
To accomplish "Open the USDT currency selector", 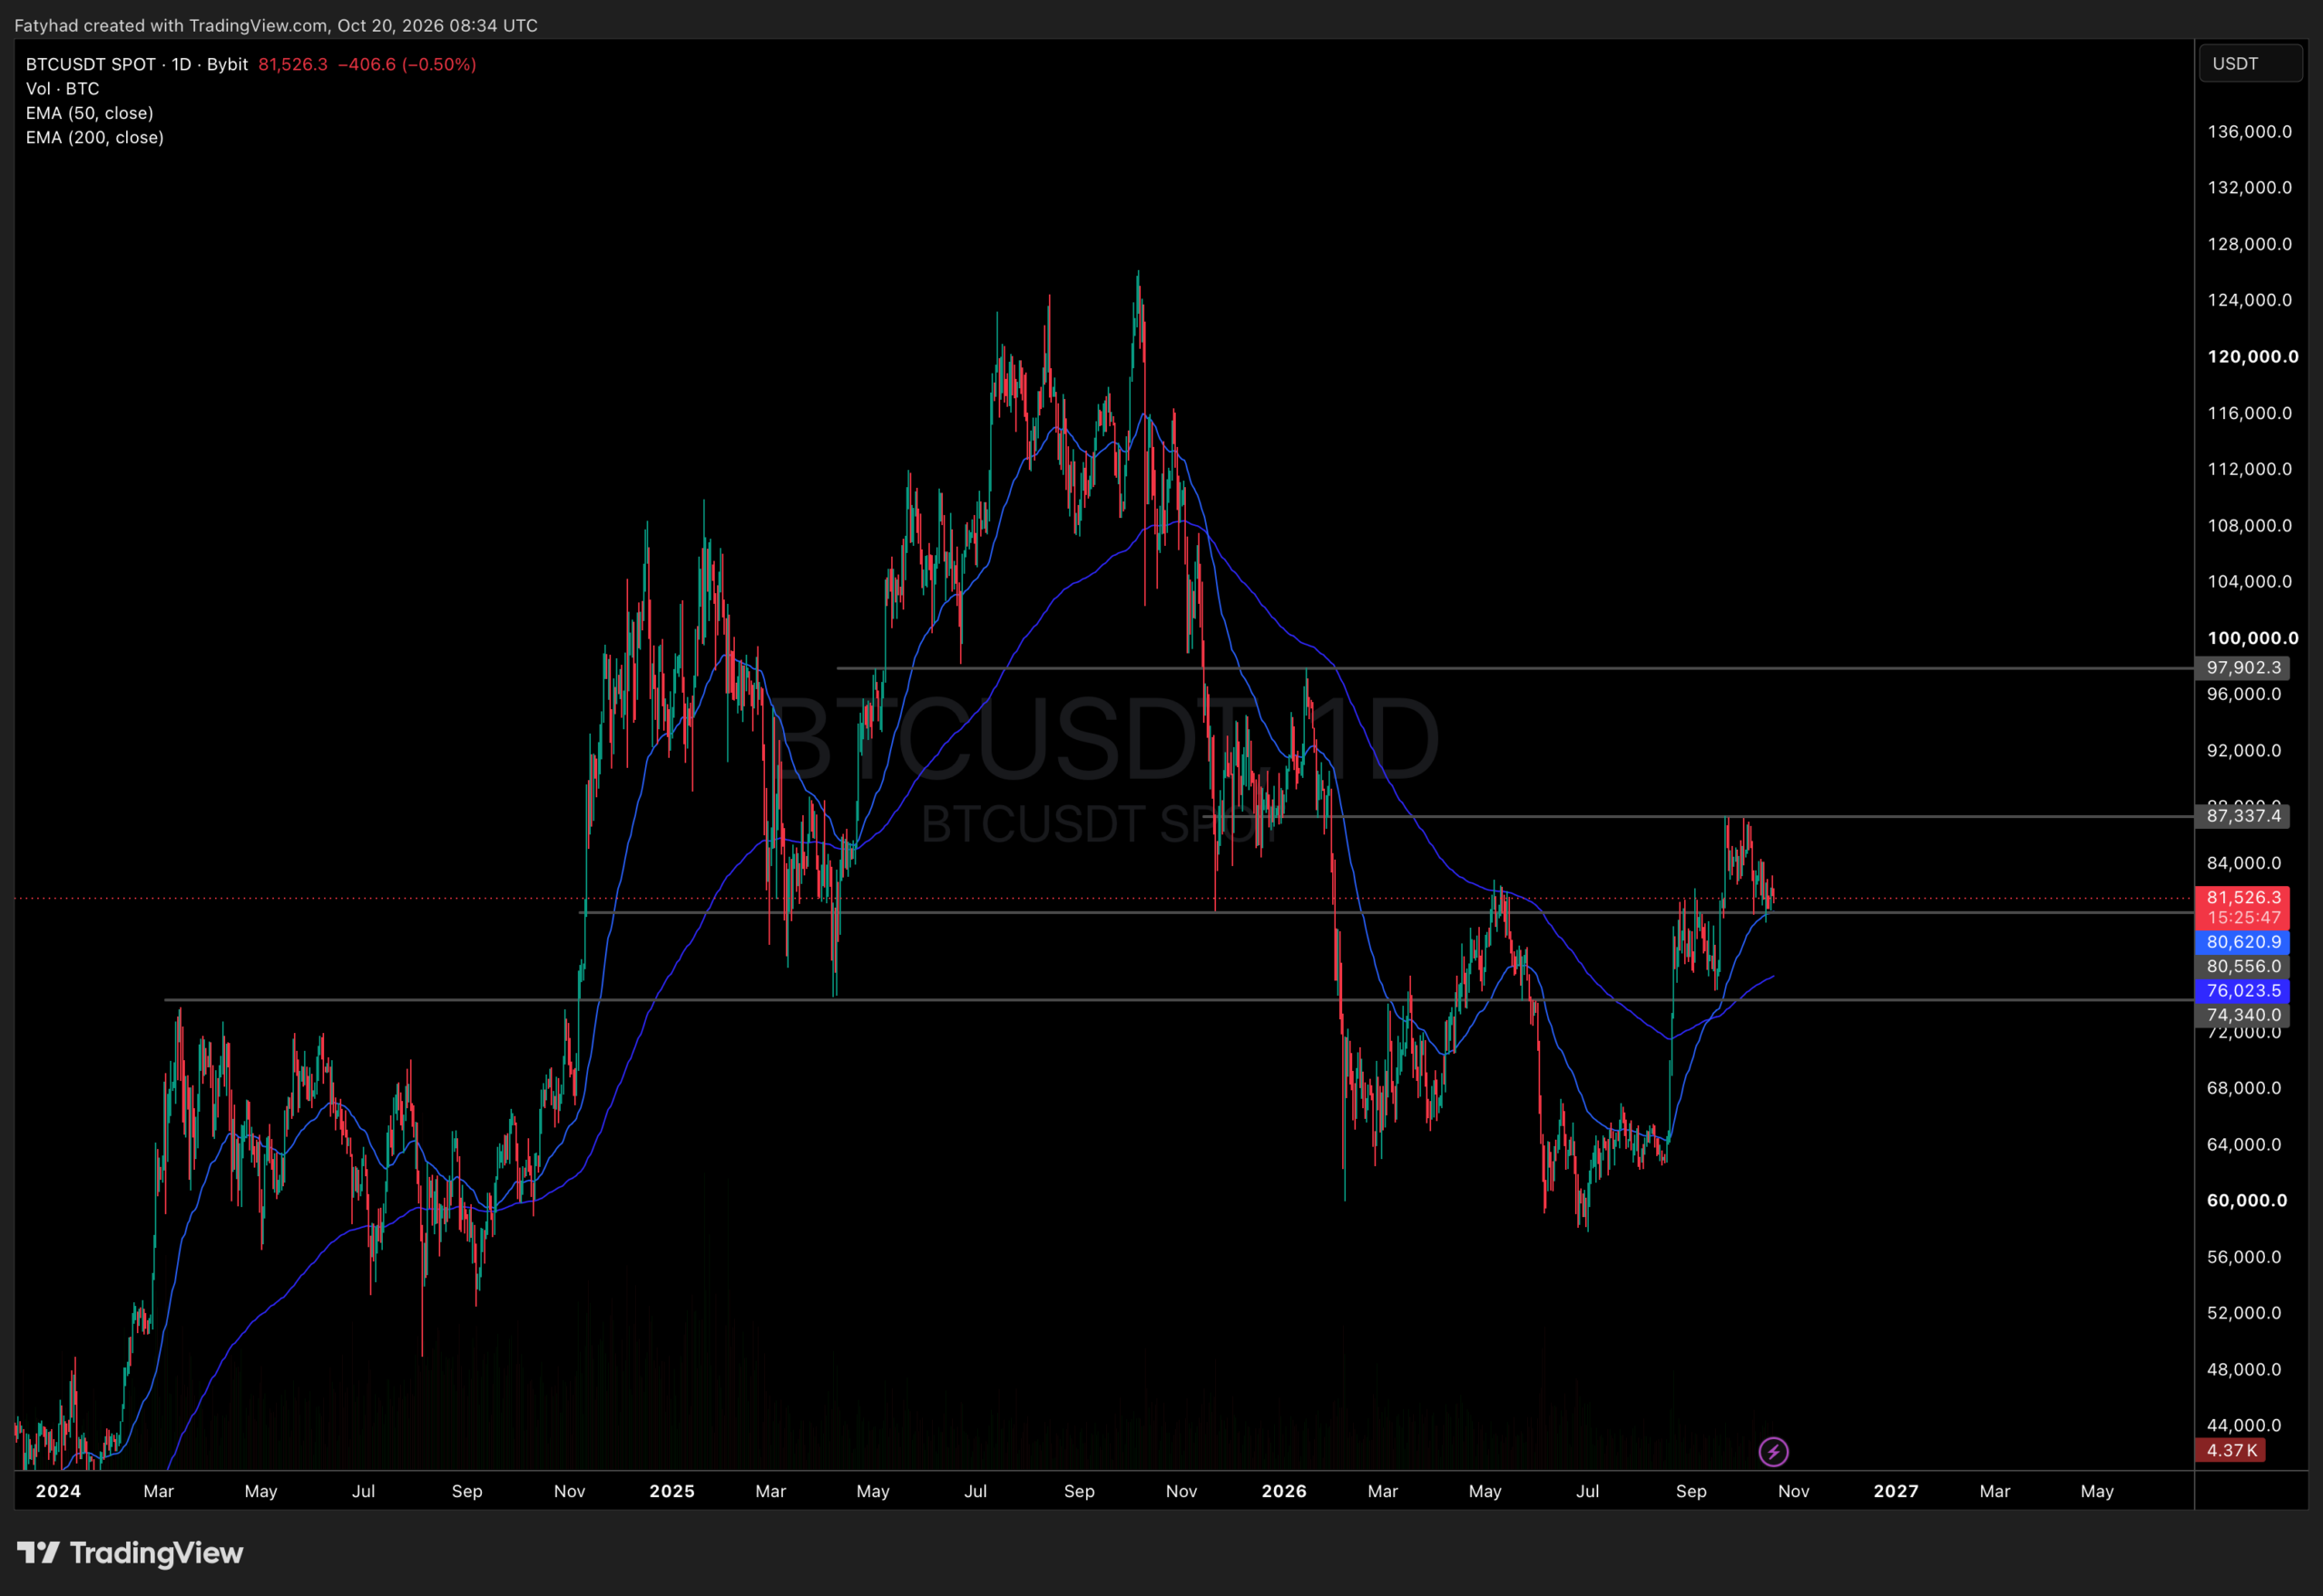I will point(2250,63).
